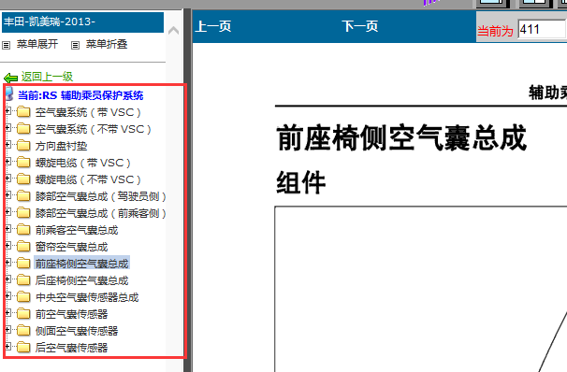Expand the 前空气囊传感器 node
567x372 pixels.
coord(7,313)
